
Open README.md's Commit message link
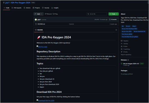pos(71,24)
